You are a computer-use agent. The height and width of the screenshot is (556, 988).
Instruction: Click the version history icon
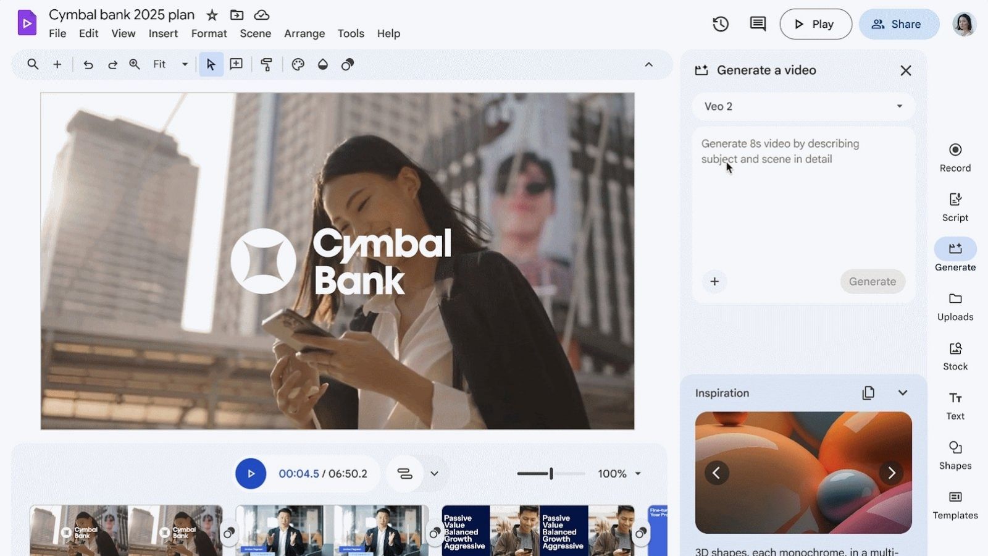721,24
